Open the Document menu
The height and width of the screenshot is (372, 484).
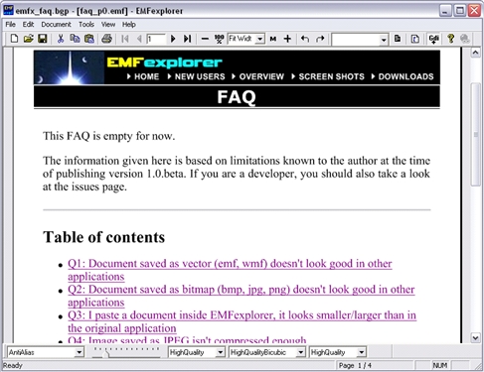pyautogui.click(x=56, y=24)
